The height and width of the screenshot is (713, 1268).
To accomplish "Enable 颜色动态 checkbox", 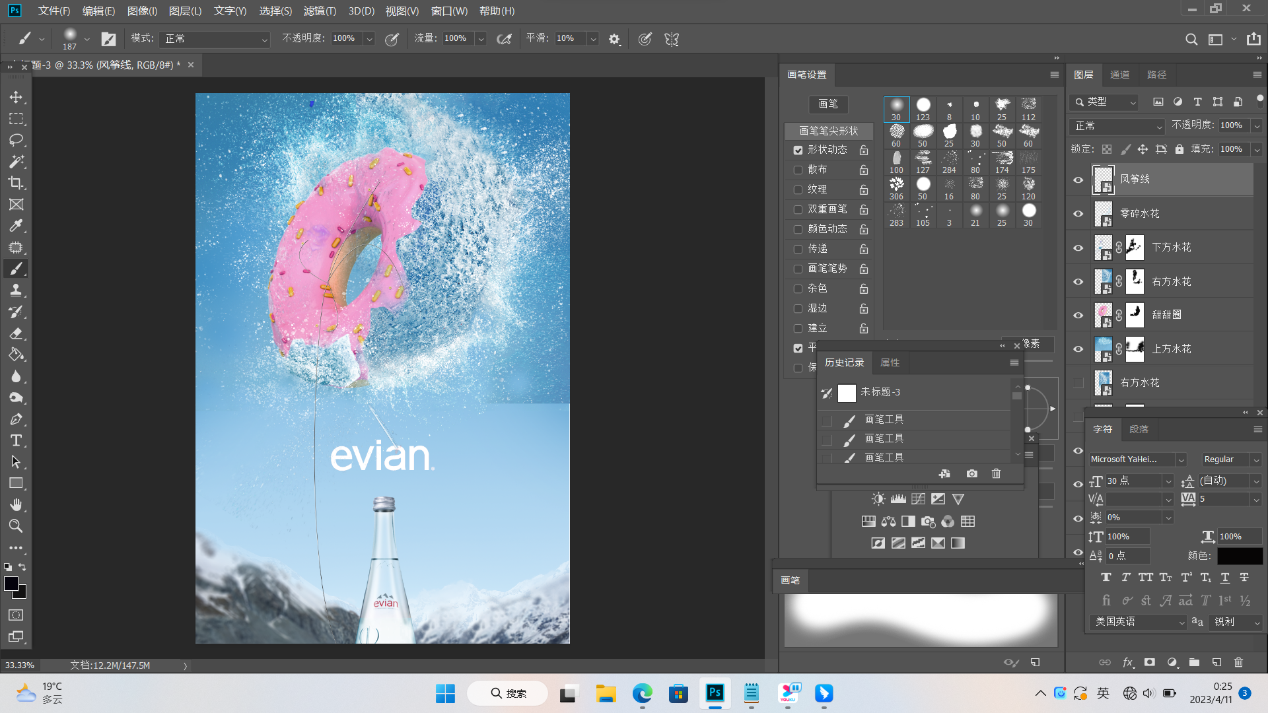I will [798, 230].
